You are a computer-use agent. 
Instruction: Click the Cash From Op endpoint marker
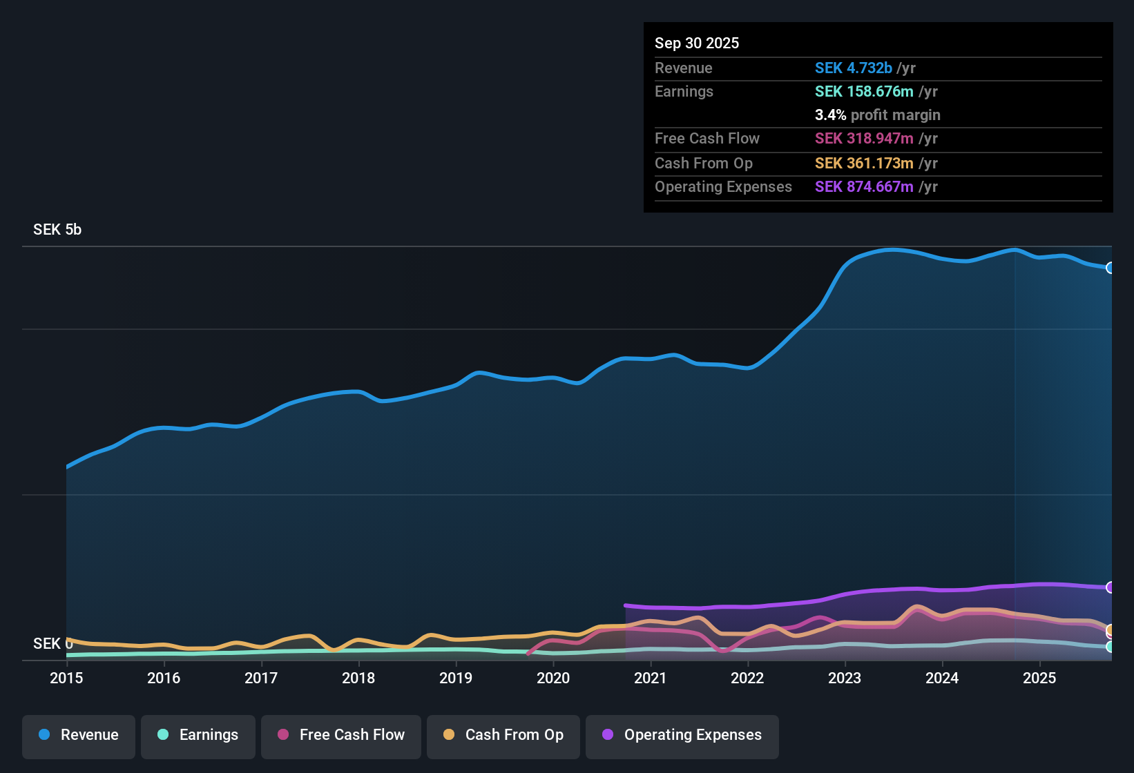tap(1111, 631)
